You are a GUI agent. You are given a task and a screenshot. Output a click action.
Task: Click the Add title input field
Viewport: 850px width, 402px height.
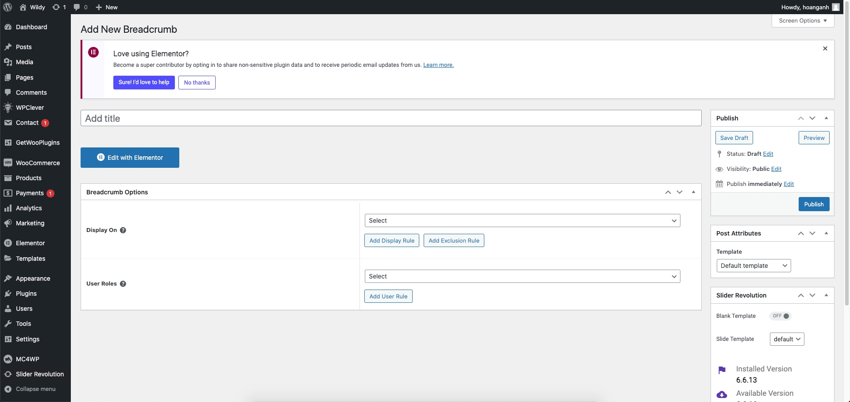(390, 118)
